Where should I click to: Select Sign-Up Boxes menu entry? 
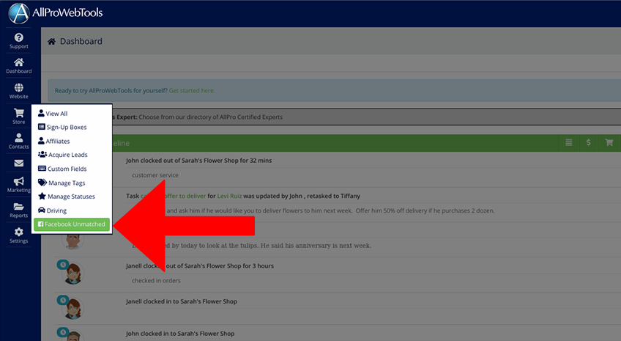62,127
